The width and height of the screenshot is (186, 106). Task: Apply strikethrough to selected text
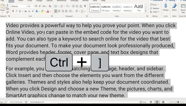[x=26, y=11]
